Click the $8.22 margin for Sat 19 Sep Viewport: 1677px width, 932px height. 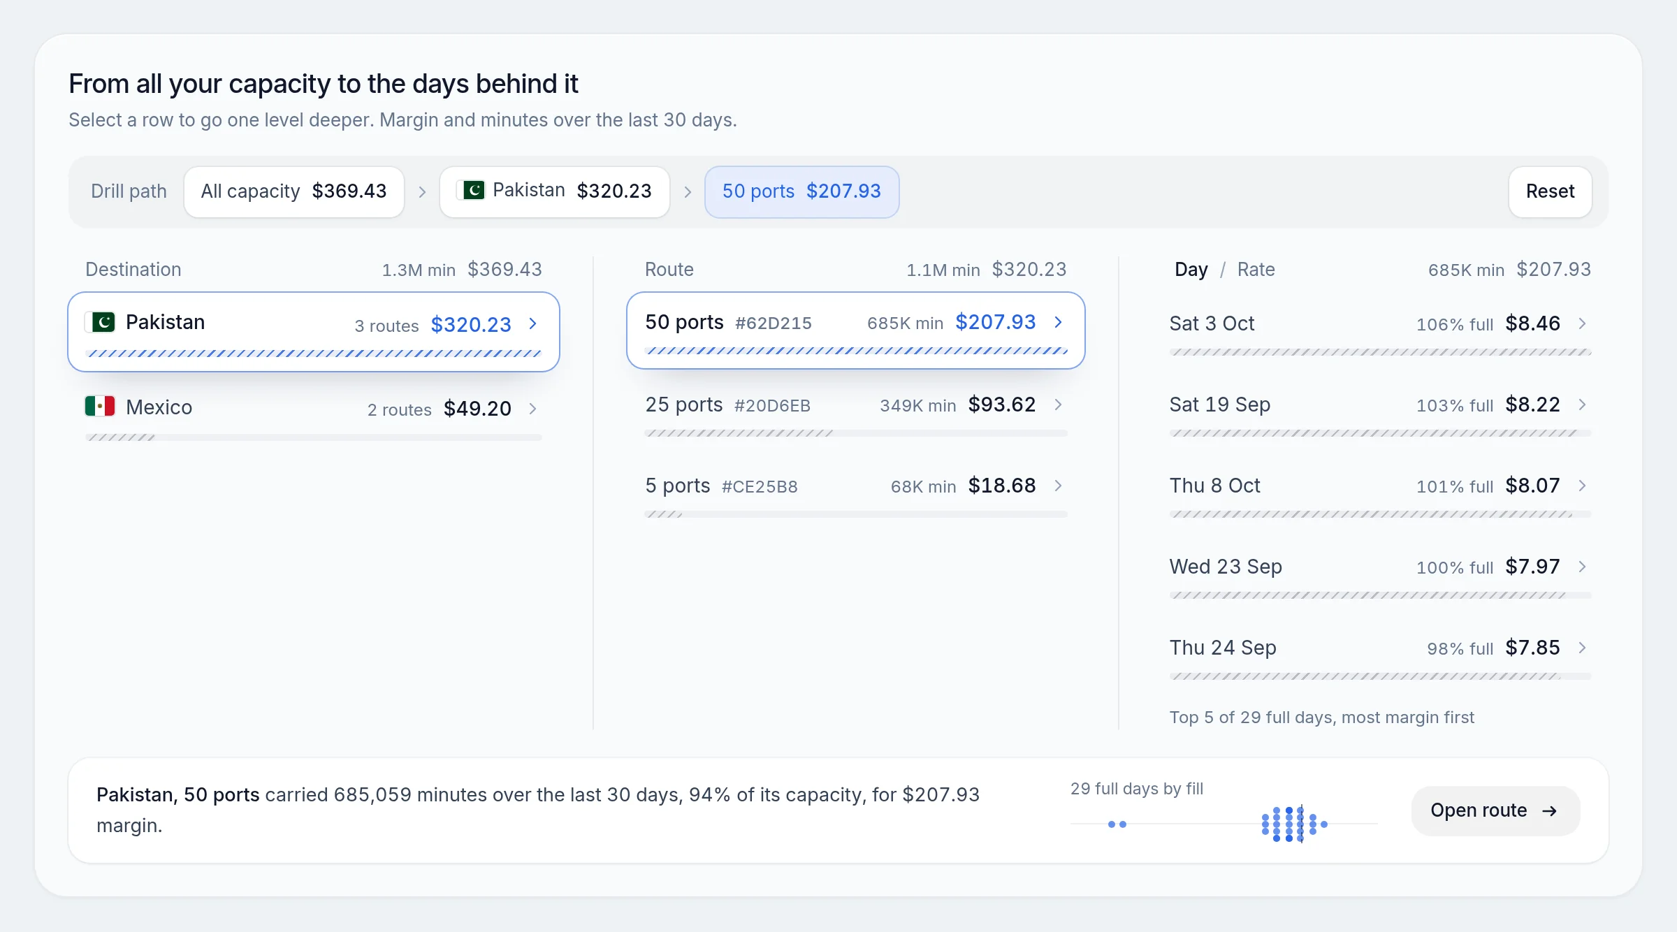point(1532,405)
